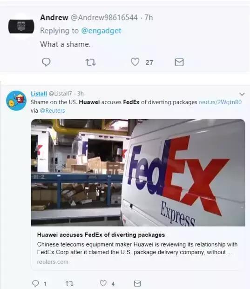Screen dimensions: 250x289
Task: Open Listall's display name link
Action: (x=39, y=94)
